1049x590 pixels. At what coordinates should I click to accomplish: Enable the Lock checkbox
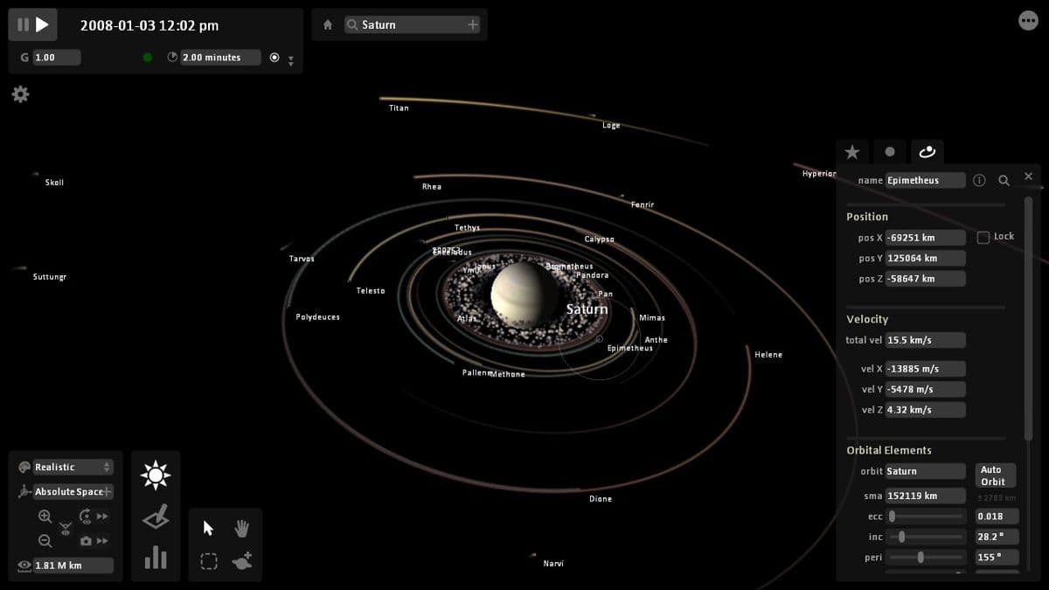[983, 237]
